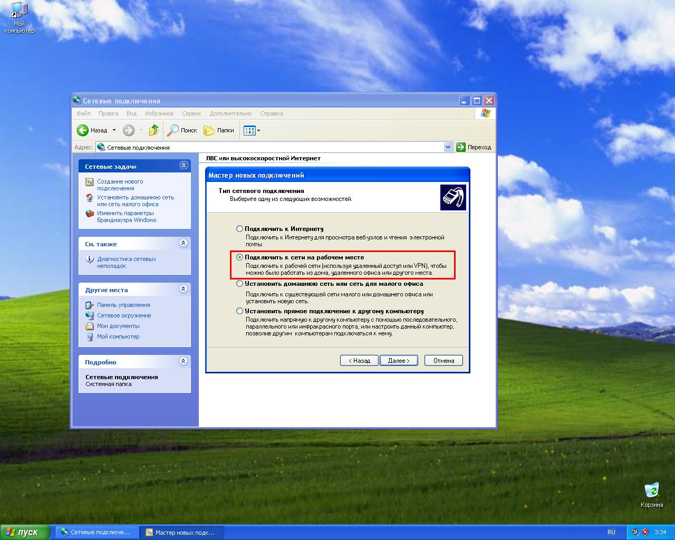Screen dimensions: 675x540
Task: Click 'Изменить параметры брандмауэра Windows' link
Action: (127, 217)
